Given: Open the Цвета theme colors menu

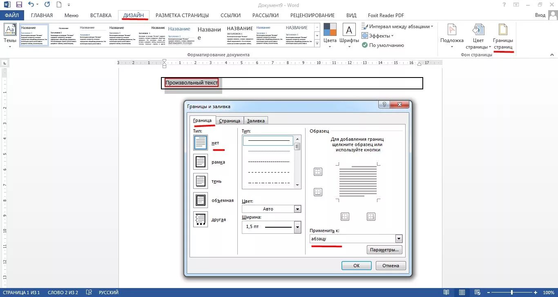Looking at the screenshot, I should click(x=330, y=35).
